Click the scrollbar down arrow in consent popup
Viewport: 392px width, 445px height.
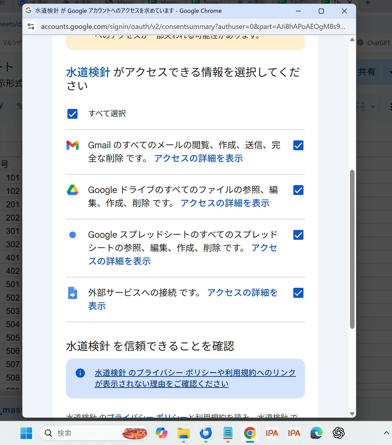[352, 414]
